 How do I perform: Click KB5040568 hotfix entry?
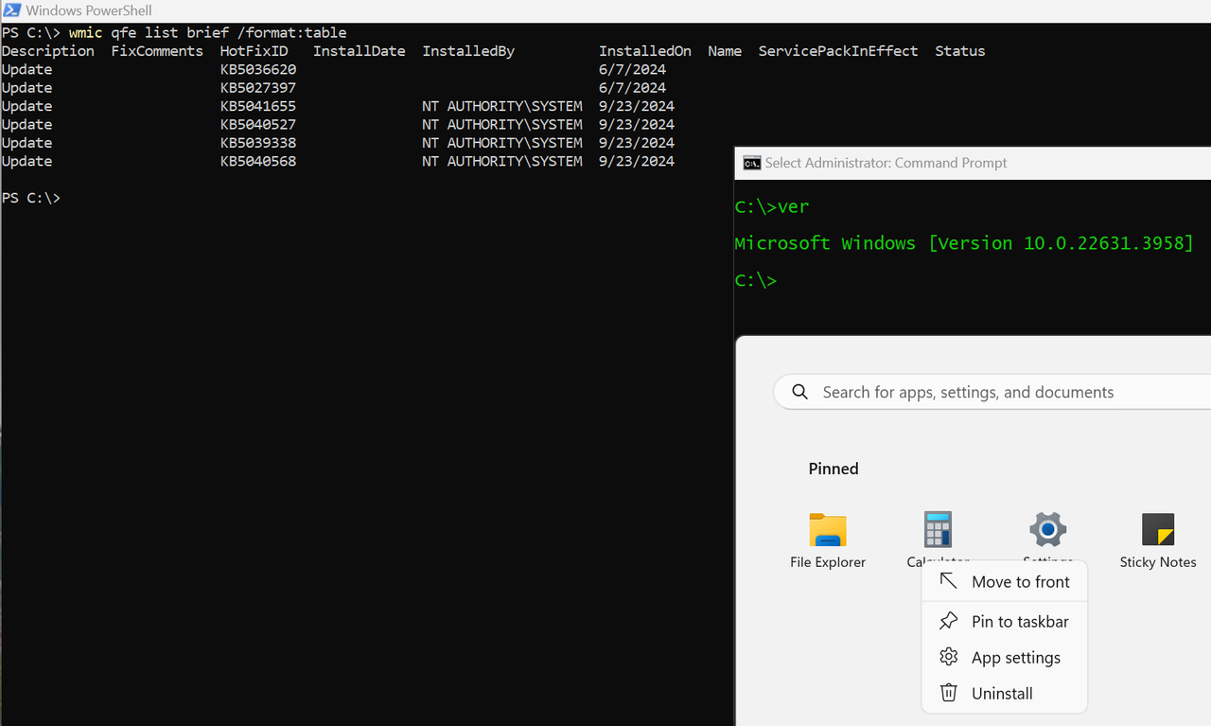click(258, 161)
